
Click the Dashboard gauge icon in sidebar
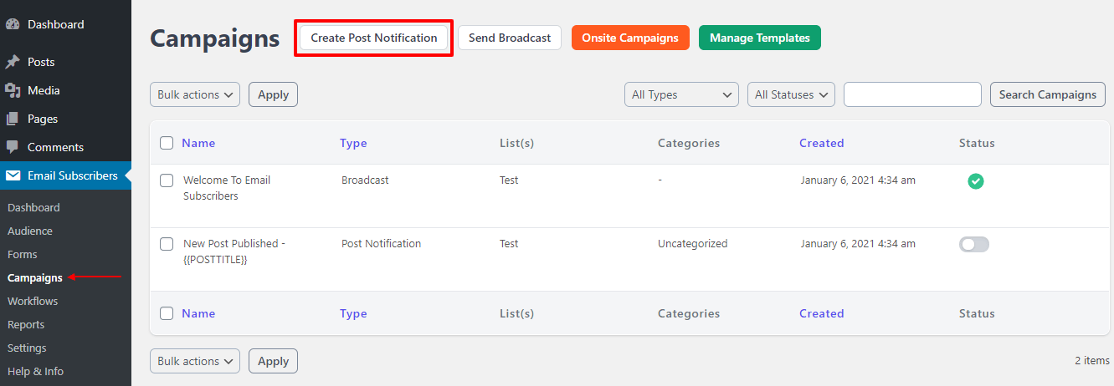pos(13,24)
